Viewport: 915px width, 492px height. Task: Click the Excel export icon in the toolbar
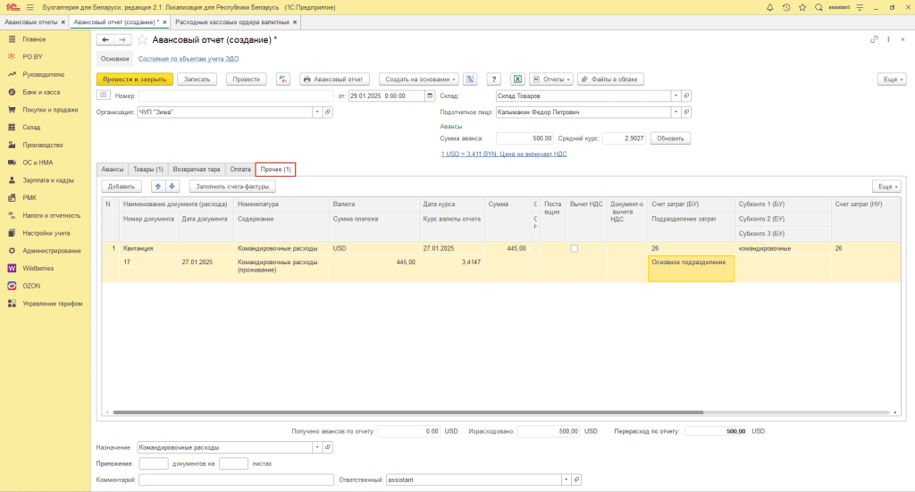[x=516, y=79]
